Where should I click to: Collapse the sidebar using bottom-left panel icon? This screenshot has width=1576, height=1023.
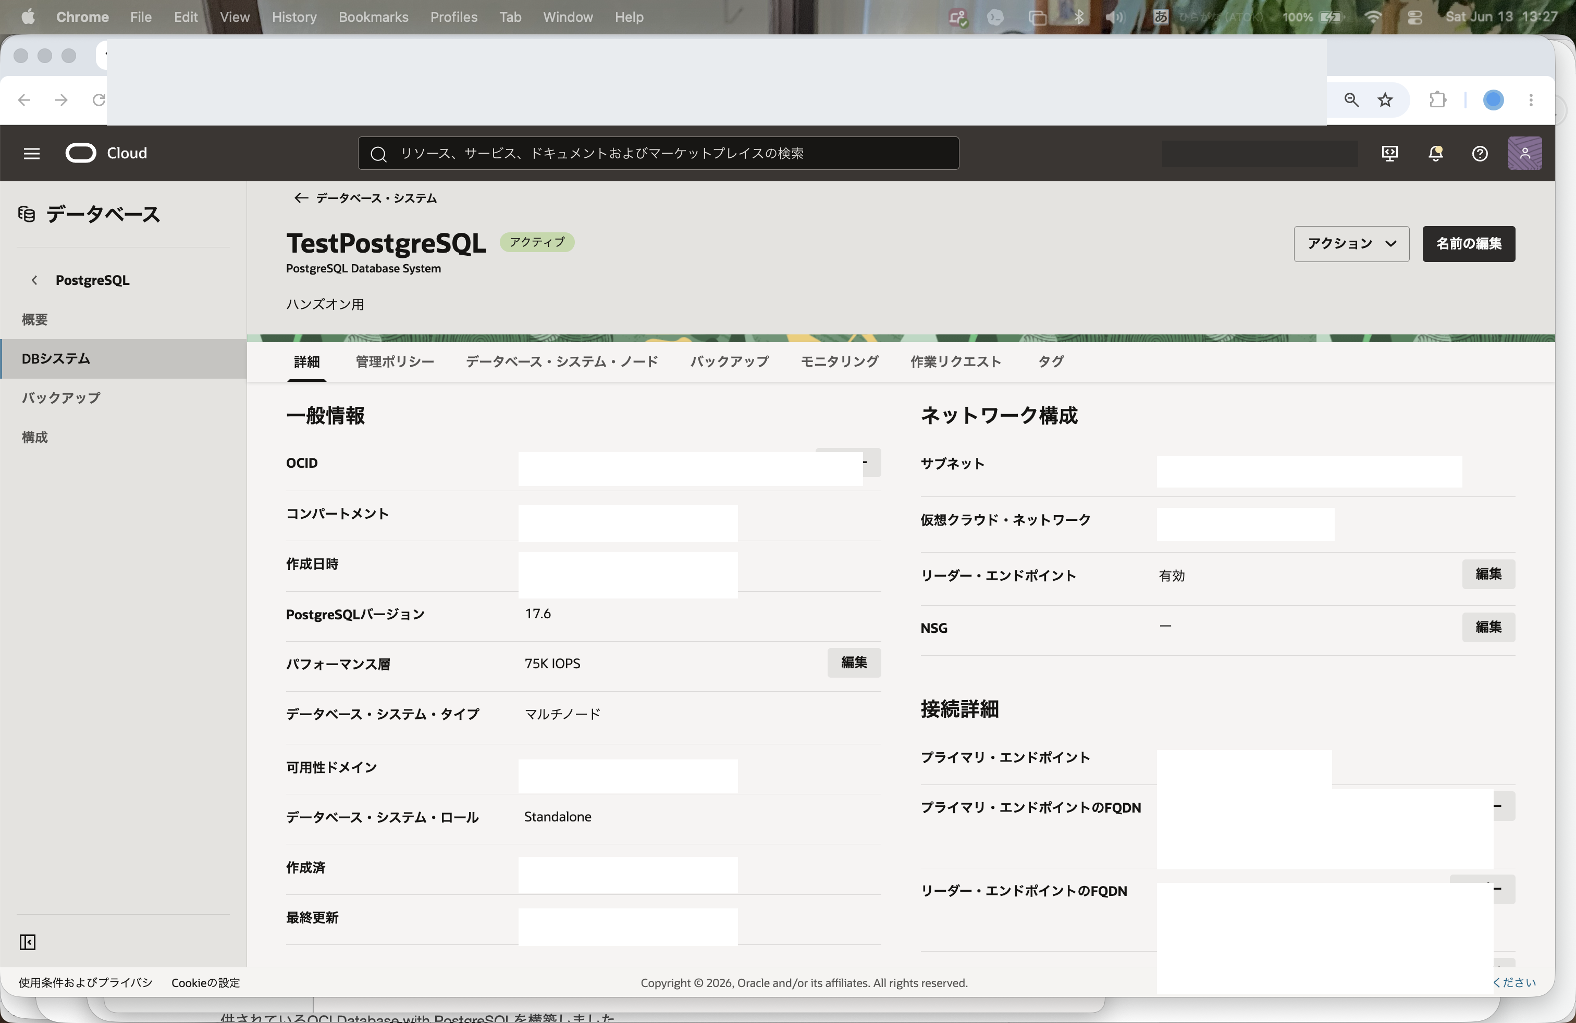click(x=27, y=942)
